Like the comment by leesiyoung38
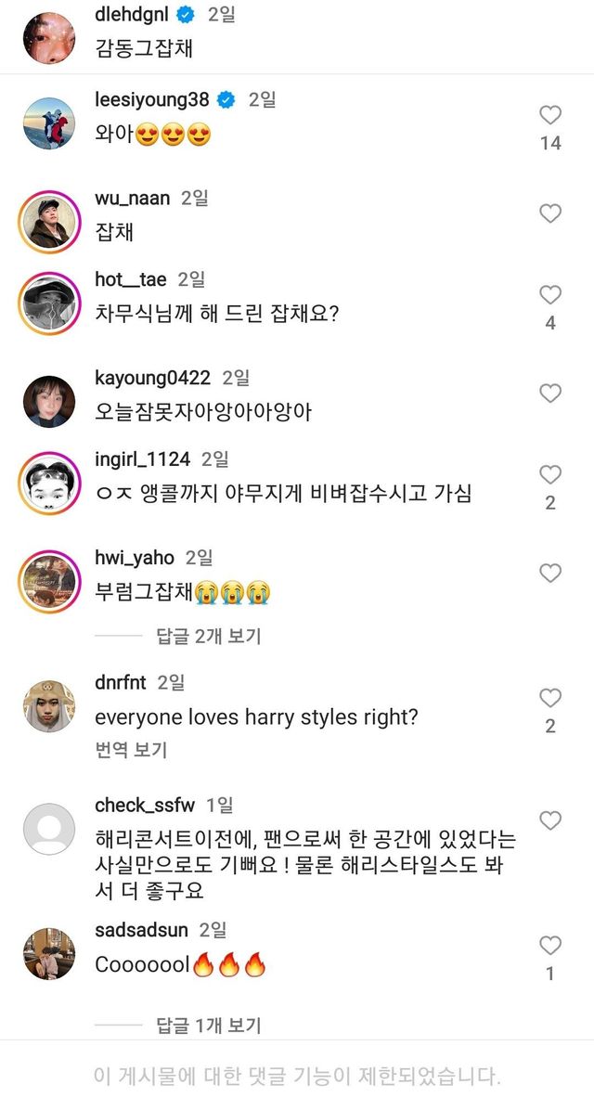This screenshot has height=1110, width=594. (550, 116)
